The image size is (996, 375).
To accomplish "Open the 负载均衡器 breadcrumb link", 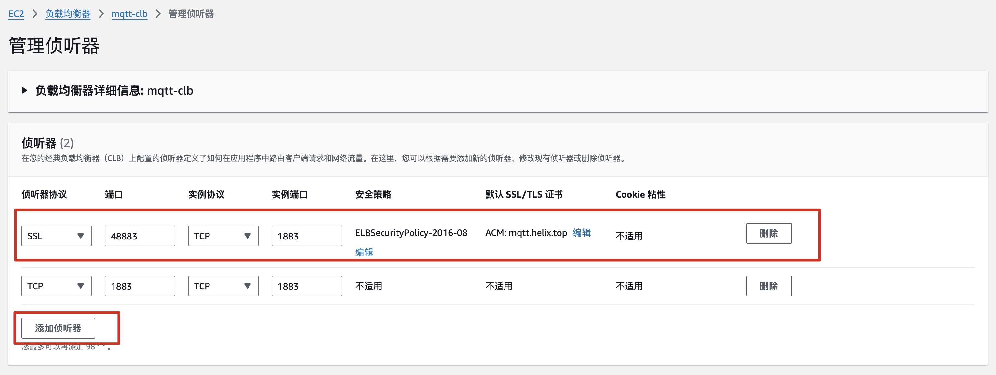I will tap(68, 14).
